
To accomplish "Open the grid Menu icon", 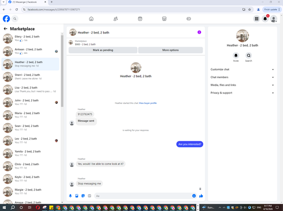I will pos(256,19).
